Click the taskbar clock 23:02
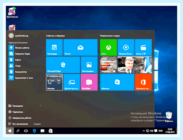Image resolution: width=183 pixels, height=140 pixels. click(170, 131)
